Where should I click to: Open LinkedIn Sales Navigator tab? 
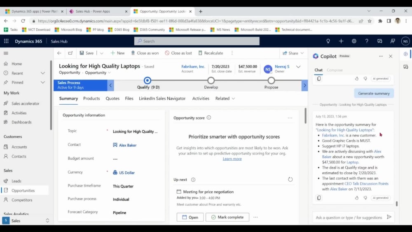[162, 98]
